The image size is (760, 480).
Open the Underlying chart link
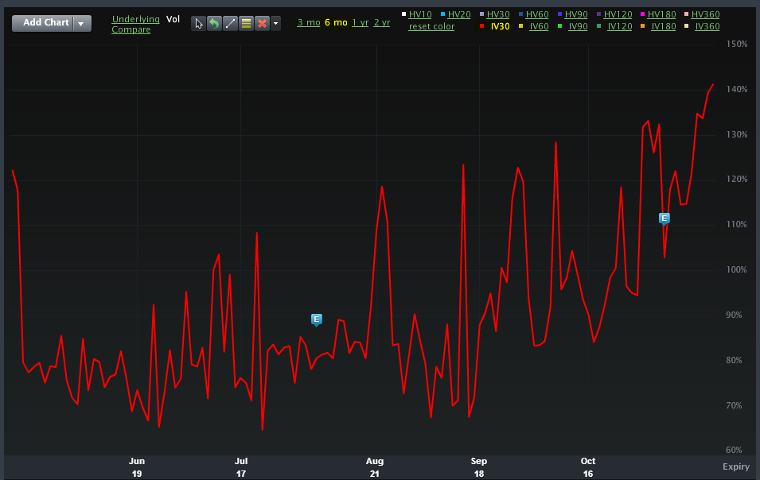[136, 19]
